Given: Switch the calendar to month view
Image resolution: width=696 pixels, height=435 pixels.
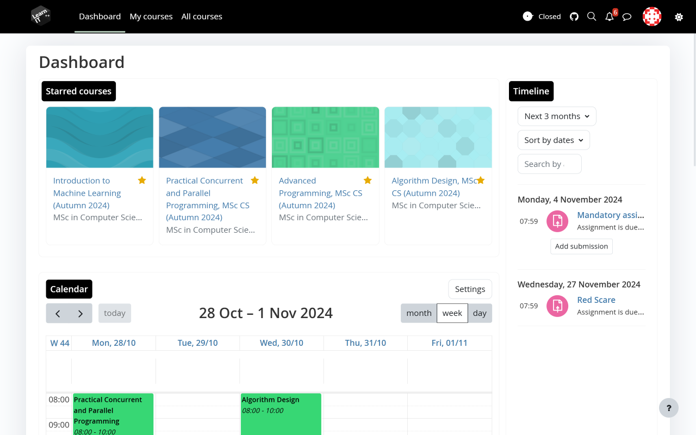Looking at the screenshot, I should (x=419, y=313).
